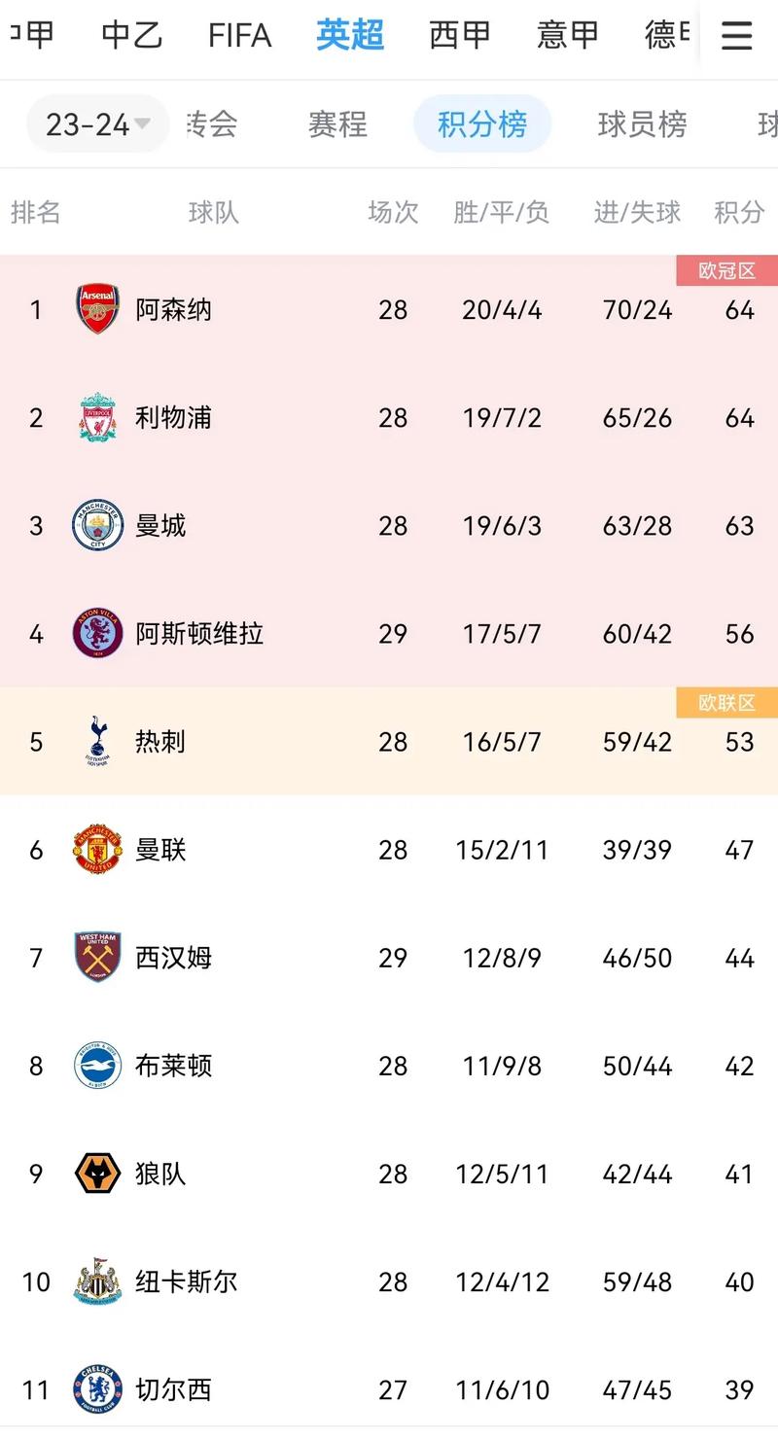Click the Arsenal club crest

tap(97, 310)
